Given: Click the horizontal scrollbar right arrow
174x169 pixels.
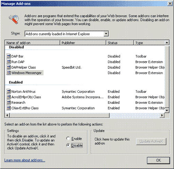Looking at the screenshot, I should 162,115.
